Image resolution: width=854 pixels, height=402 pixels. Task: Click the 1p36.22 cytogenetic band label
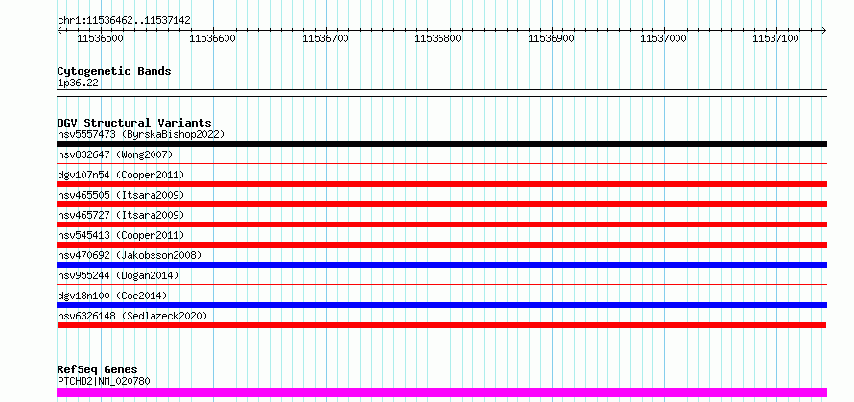click(78, 83)
